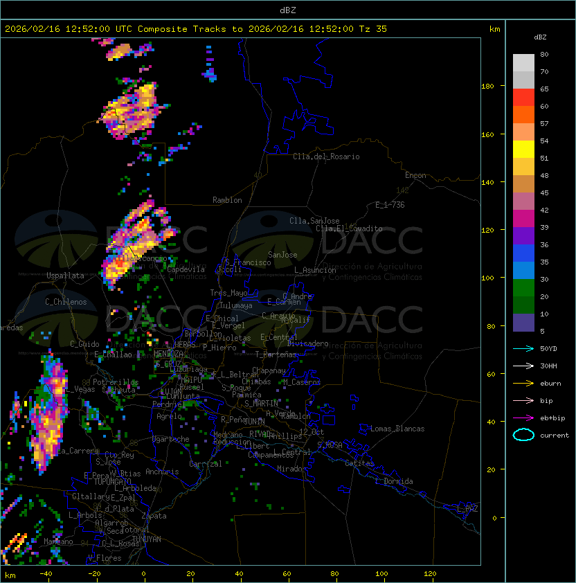Click the 'current' legend label
This screenshot has height=583, width=576.
coord(555,436)
